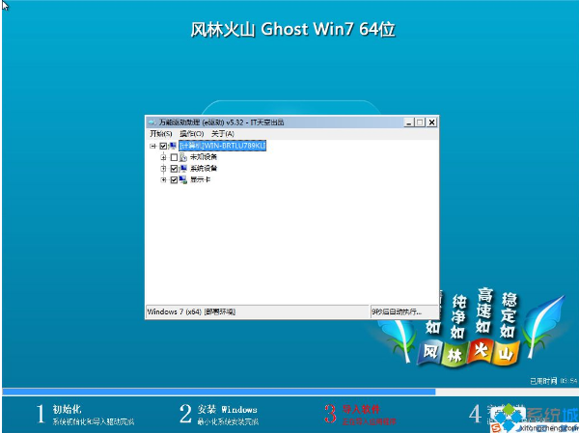Screen dimensions: 579x433
Task: Close the driver assistant window
Action: 431,122
